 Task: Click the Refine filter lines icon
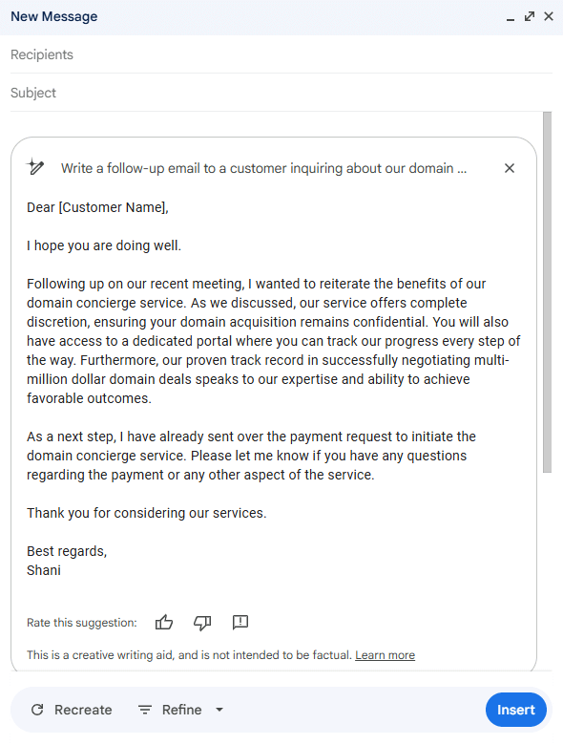pyautogui.click(x=145, y=710)
